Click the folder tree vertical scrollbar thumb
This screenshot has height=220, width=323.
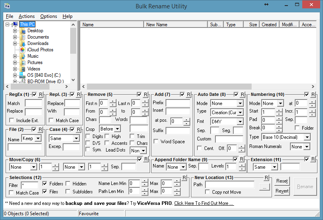click(73, 41)
